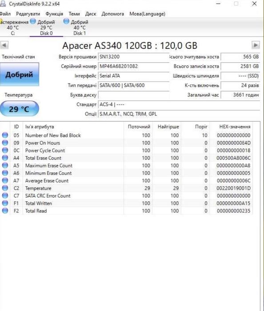The height and width of the screenshot is (311, 264).
Task: Click status icon for Power Cycle Count
Action: (5, 150)
